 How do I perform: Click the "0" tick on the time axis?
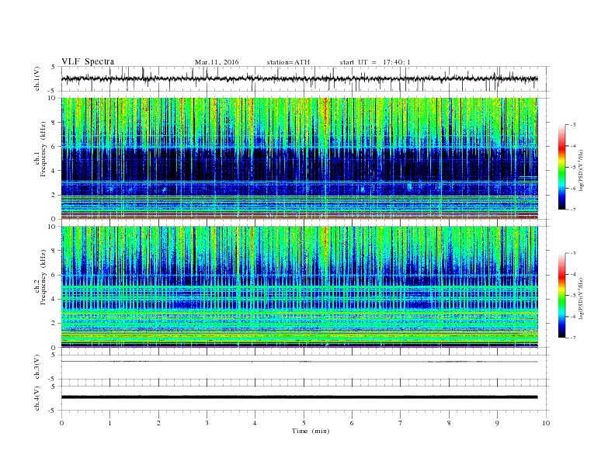click(x=61, y=423)
